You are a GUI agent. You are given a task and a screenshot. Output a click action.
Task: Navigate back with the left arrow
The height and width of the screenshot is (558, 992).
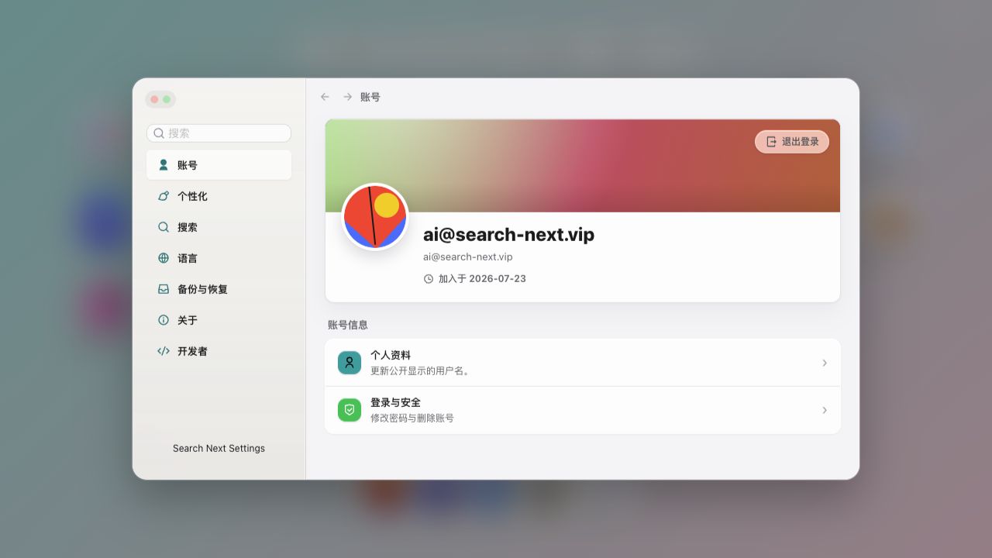(x=325, y=97)
